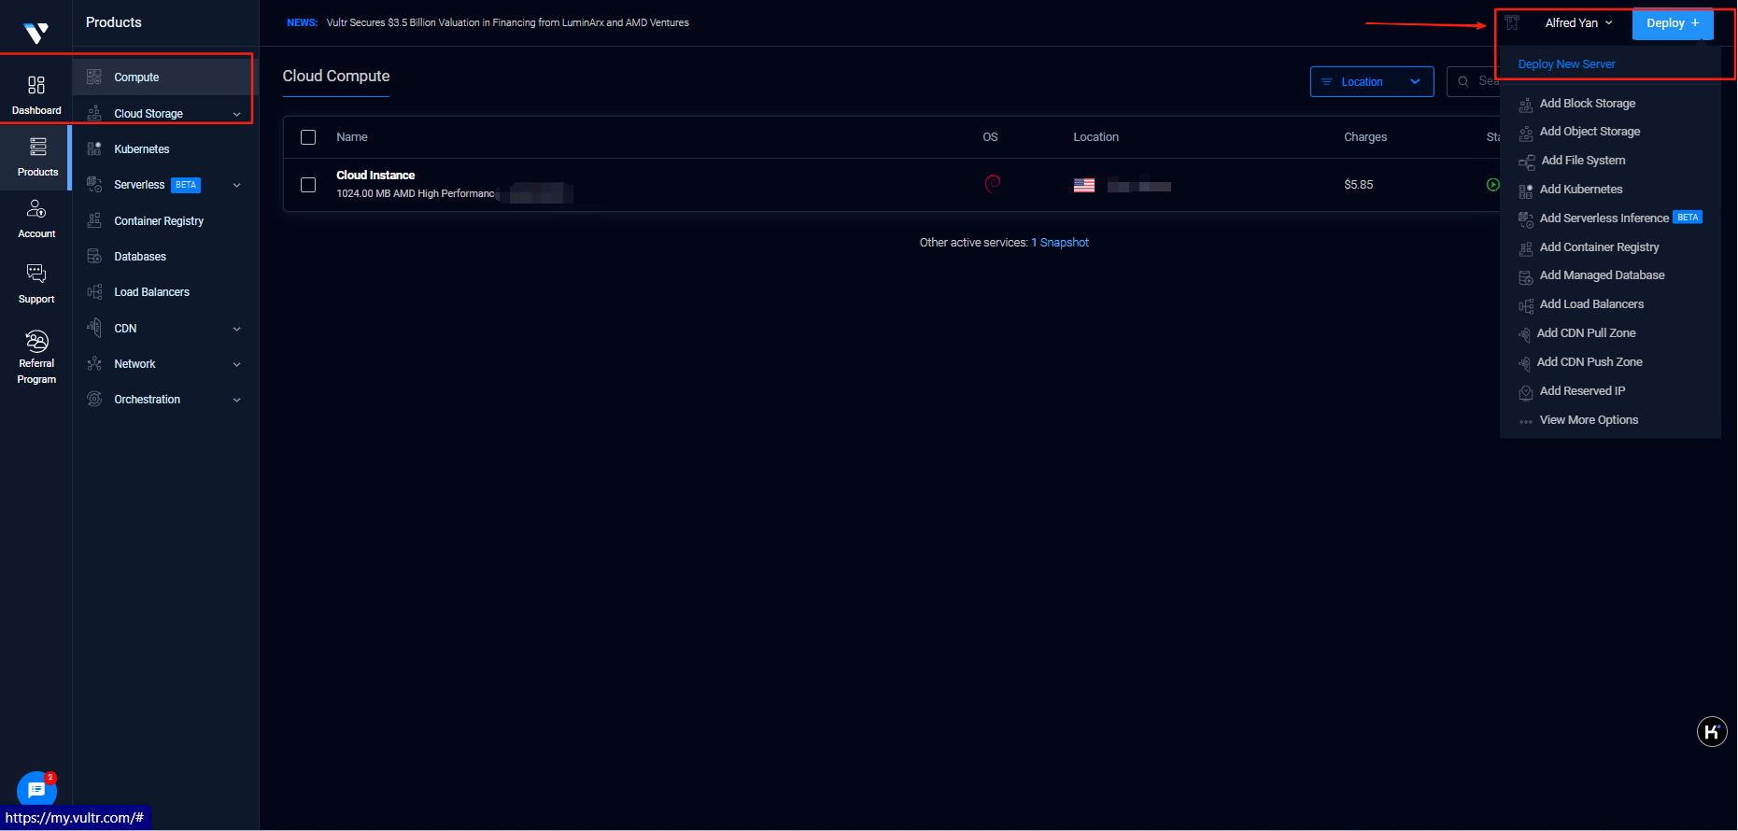Click the Vultr logo icon
The height and width of the screenshot is (831, 1738).
35,34
